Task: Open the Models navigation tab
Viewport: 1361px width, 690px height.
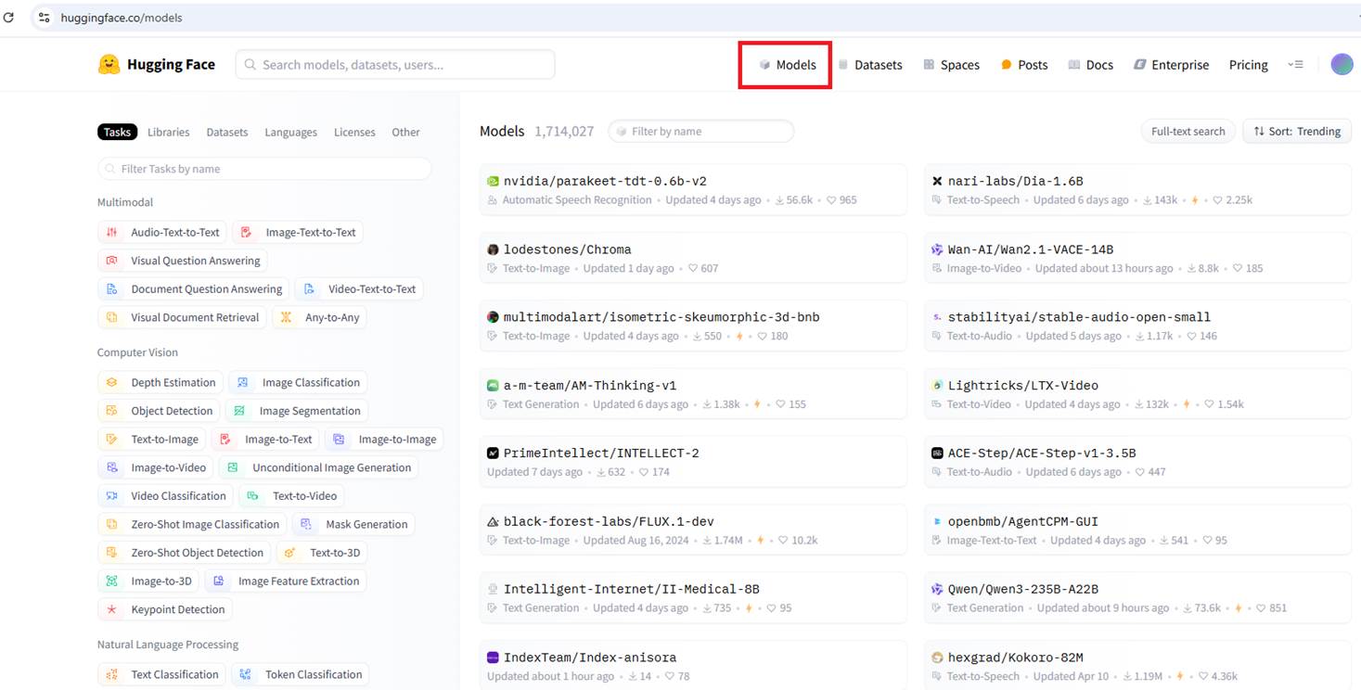Action: point(787,65)
